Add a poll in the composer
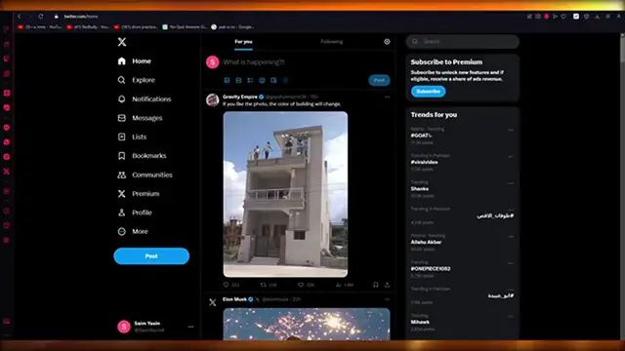Viewport: 625px width, 351px height. pos(250,80)
